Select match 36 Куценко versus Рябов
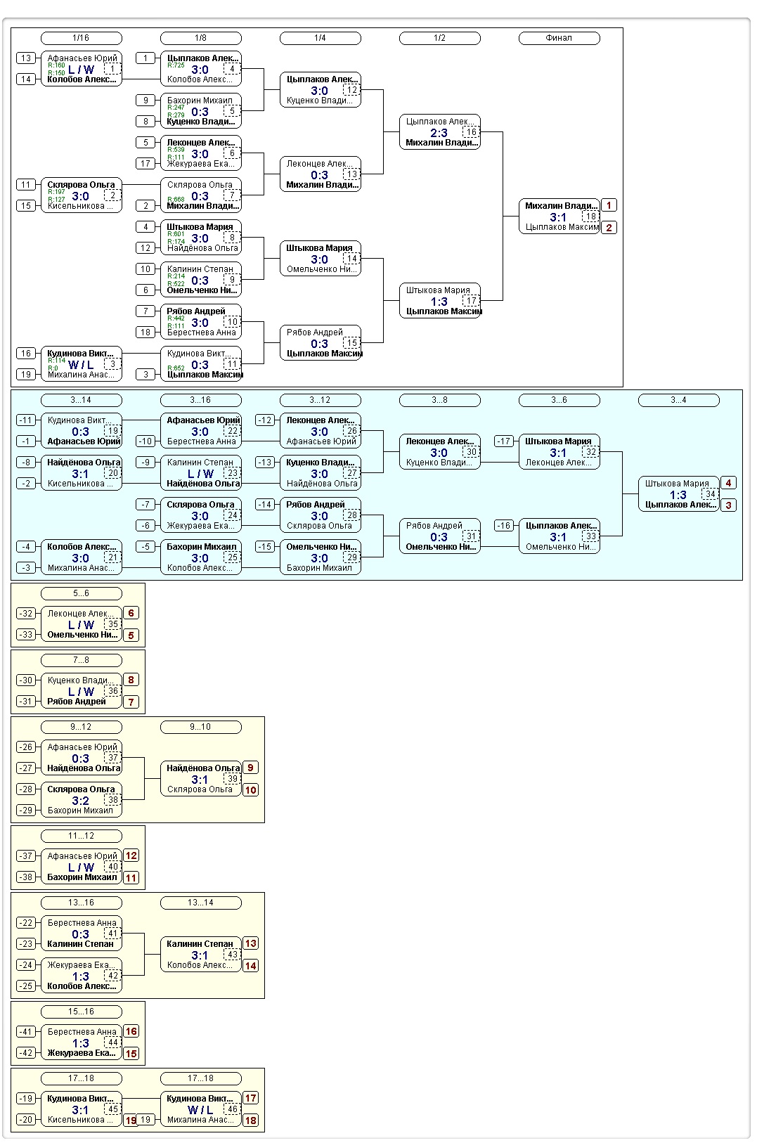 pyautogui.click(x=81, y=691)
